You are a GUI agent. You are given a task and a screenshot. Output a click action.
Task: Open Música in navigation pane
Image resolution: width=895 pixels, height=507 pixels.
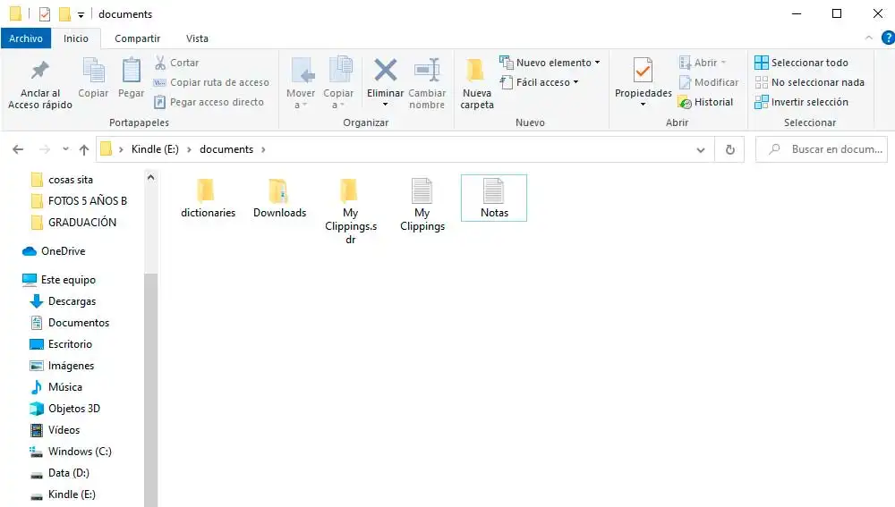[x=55, y=386]
